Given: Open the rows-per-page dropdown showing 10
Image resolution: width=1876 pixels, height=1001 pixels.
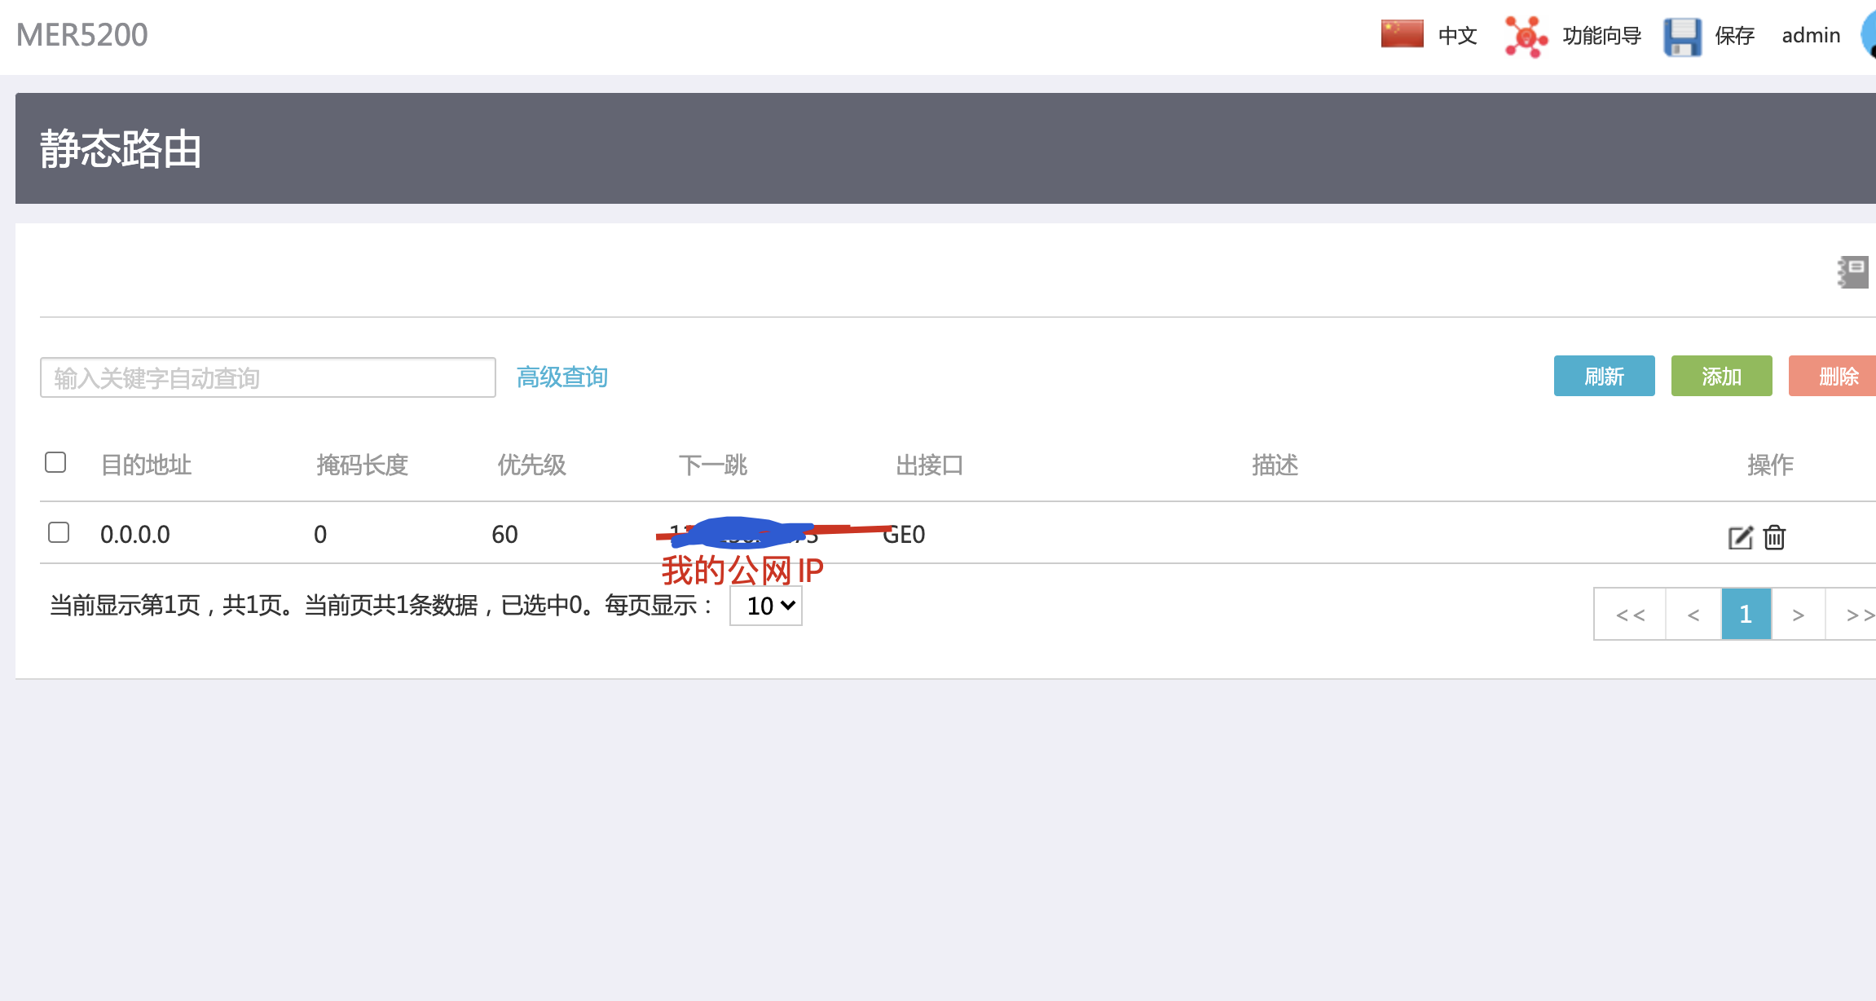Looking at the screenshot, I should click(x=765, y=606).
